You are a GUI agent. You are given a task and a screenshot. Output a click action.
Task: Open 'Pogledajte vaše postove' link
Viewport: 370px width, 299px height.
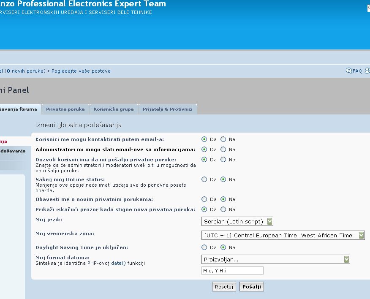pos(81,71)
